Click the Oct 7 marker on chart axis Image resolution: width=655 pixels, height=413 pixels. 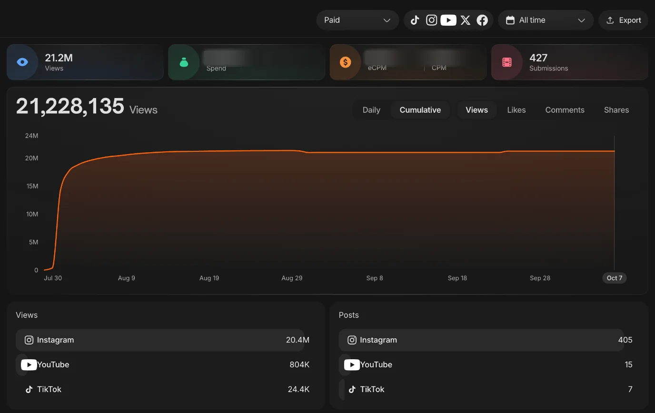pos(615,278)
